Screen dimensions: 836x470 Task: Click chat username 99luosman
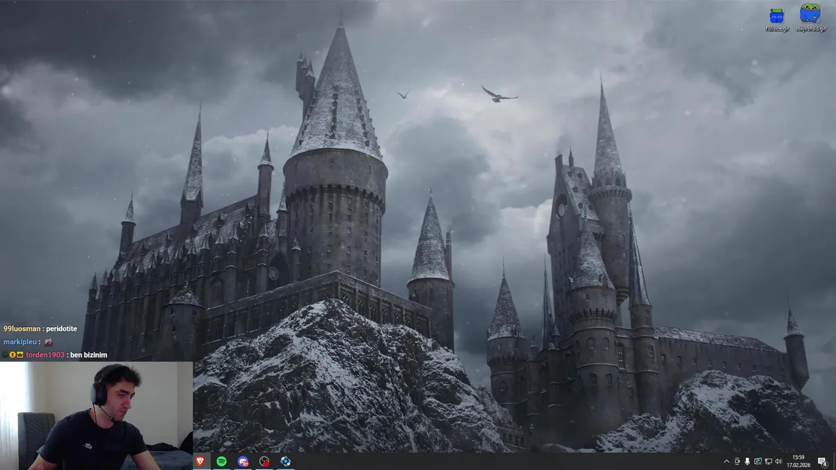tap(22, 329)
